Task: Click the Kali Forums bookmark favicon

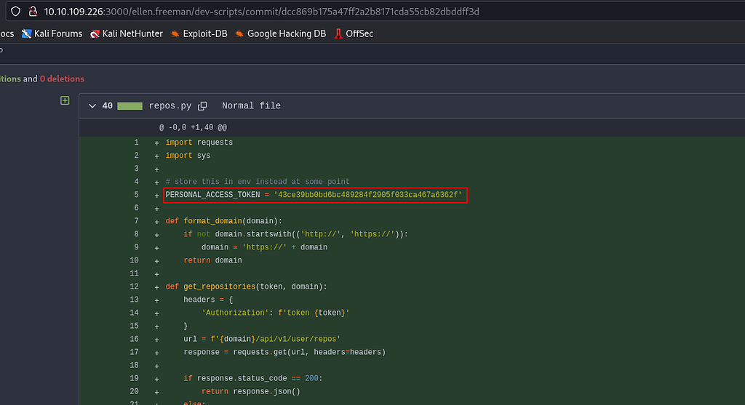Action: [x=27, y=33]
